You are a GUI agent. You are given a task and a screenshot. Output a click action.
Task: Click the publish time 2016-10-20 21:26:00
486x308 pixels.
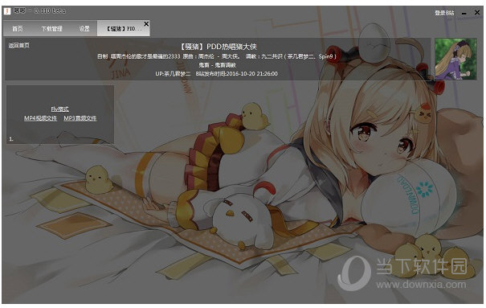(x=251, y=74)
